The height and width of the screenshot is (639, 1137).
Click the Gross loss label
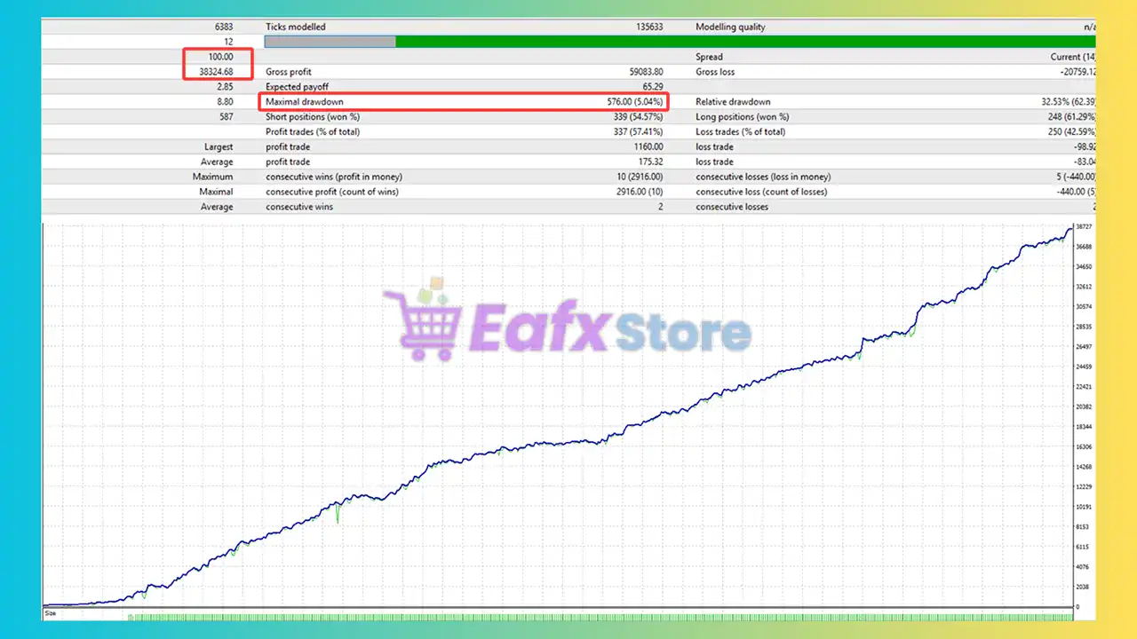pos(715,72)
